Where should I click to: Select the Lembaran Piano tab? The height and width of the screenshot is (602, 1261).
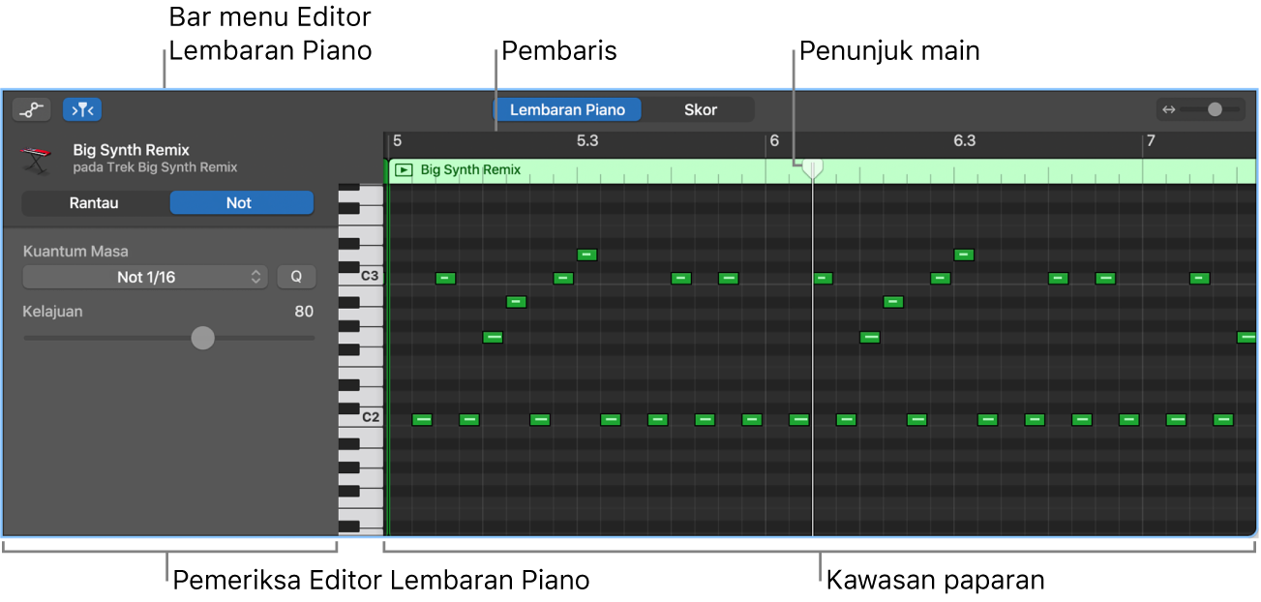[x=567, y=109]
